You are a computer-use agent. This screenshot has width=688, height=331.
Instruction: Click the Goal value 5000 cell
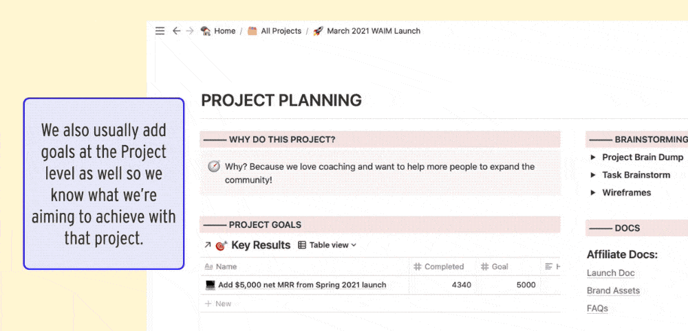tap(525, 285)
